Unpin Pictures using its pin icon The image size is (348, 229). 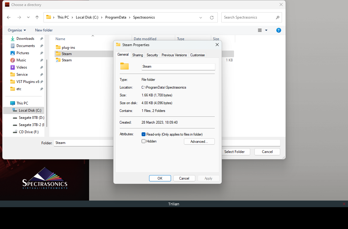pyautogui.click(x=41, y=53)
